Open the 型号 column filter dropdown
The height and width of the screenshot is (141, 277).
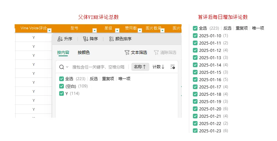(x=95, y=30)
